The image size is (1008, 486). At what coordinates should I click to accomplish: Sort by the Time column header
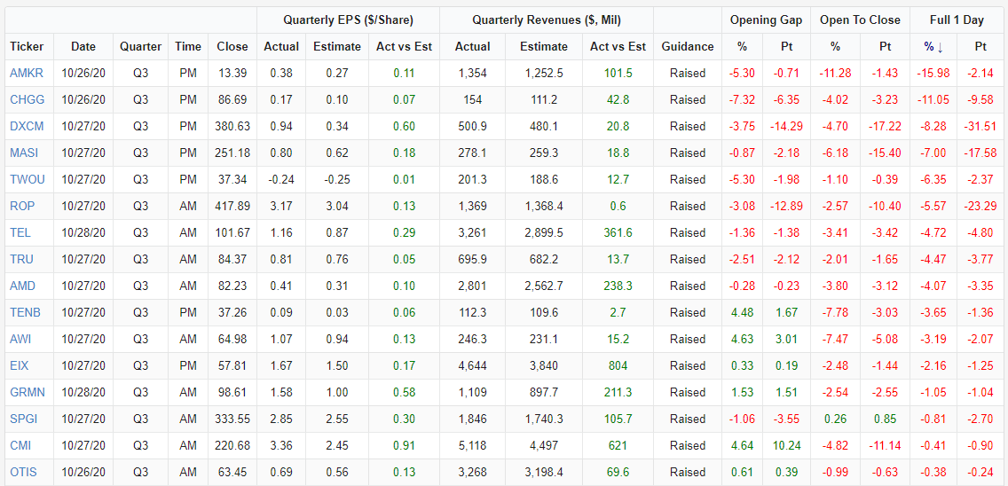pyautogui.click(x=188, y=46)
